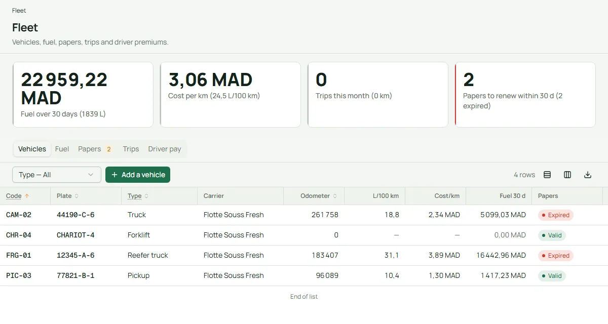Click the 4 rows count label
The height and width of the screenshot is (324, 608).
[524, 175]
